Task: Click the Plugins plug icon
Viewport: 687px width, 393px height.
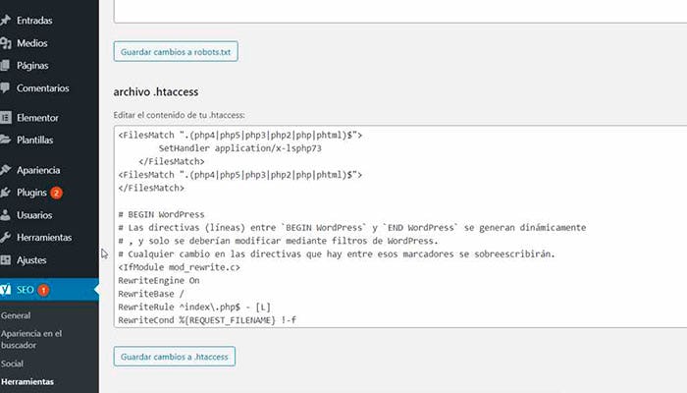Action: coord(6,193)
